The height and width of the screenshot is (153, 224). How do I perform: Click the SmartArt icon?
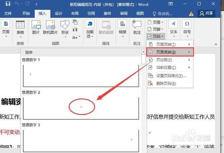click(x=75, y=22)
